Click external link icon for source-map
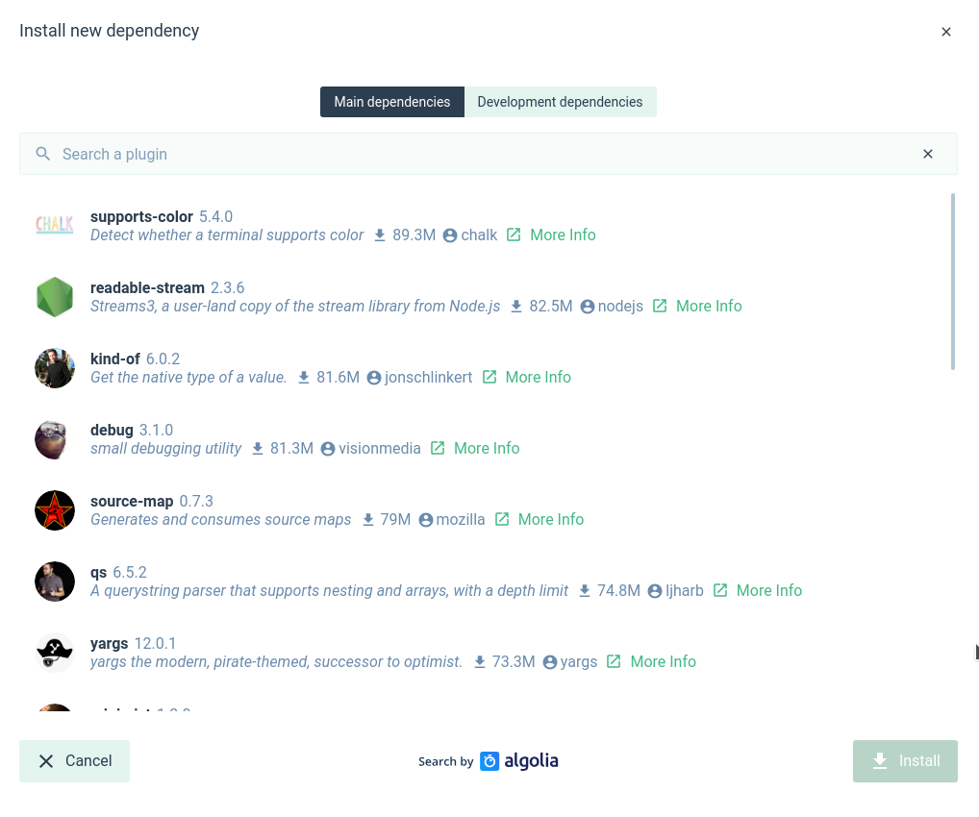 (502, 519)
